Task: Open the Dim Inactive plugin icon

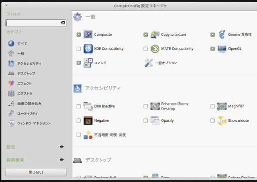Action: point(88,106)
